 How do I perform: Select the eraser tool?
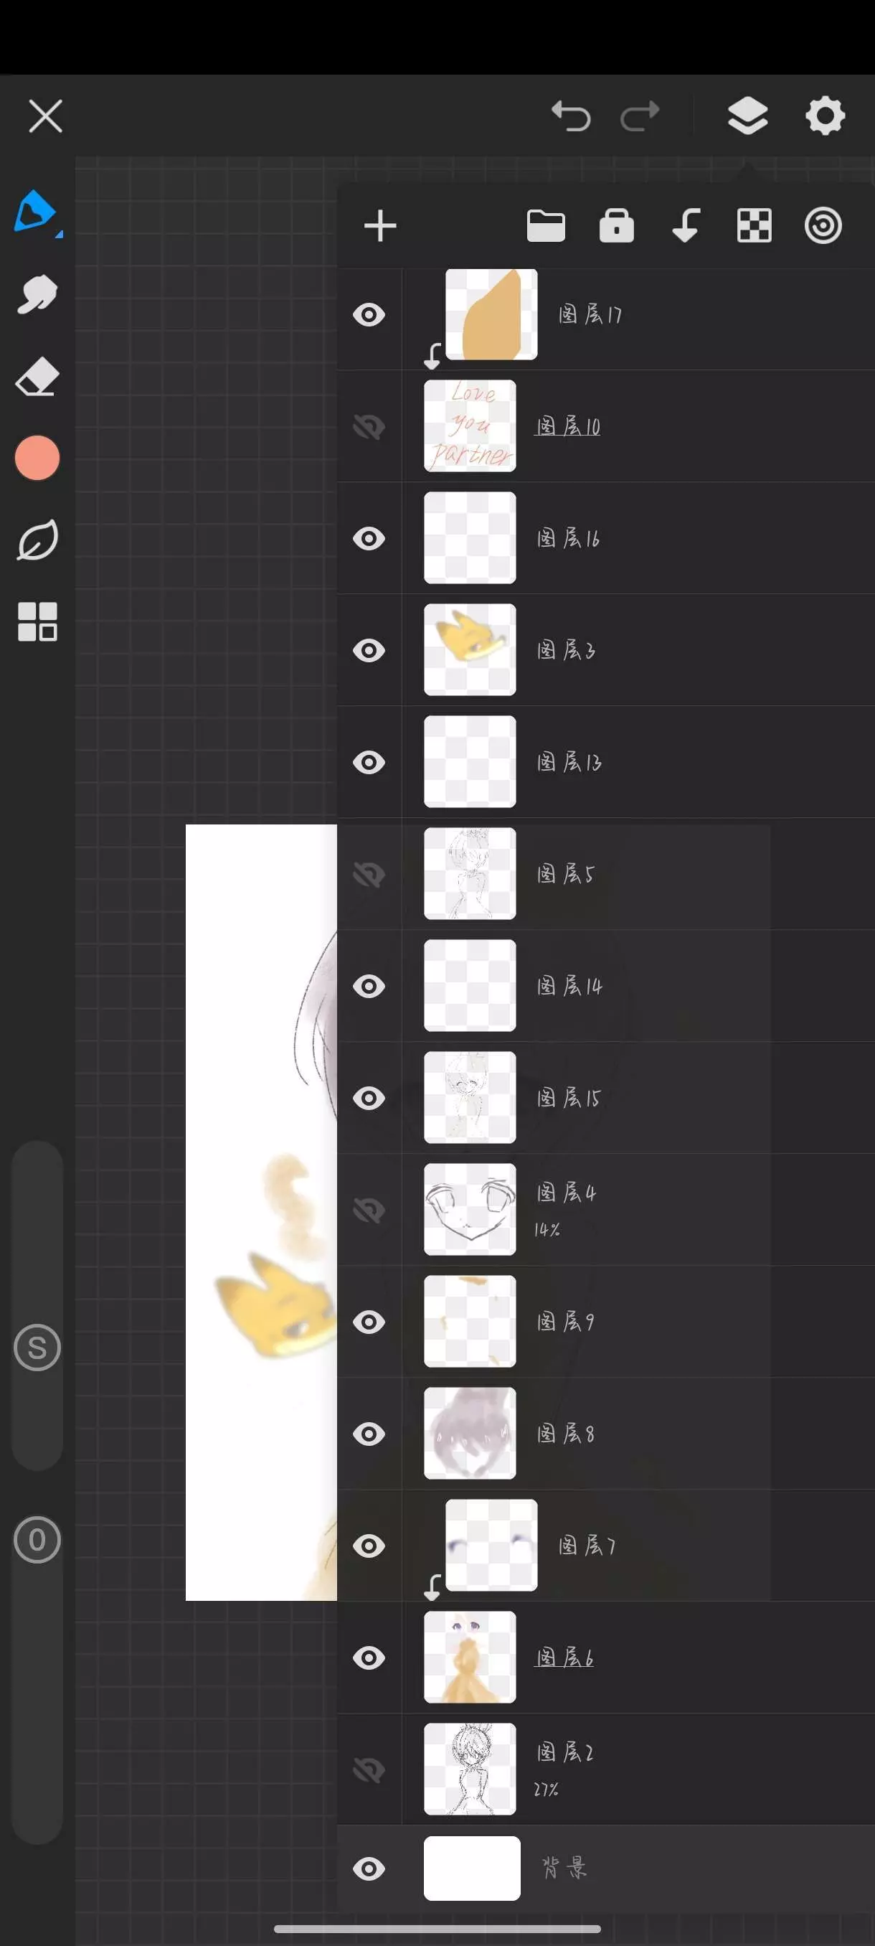37,377
